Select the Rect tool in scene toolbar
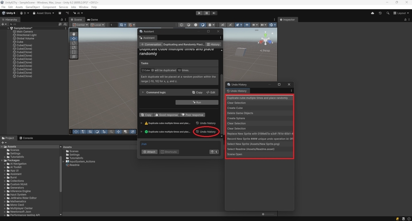 tap(74, 52)
